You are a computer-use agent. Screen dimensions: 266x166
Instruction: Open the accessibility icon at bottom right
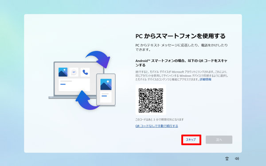pyautogui.click(x=227, y=158)
